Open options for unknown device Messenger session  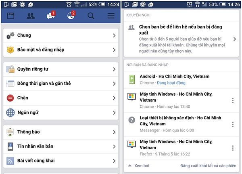233,124
